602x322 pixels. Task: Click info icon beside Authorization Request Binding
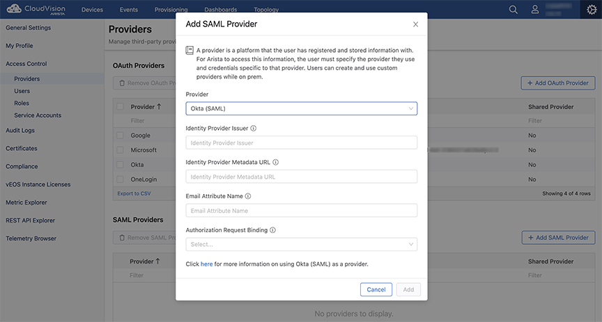(x=272, y=230)
